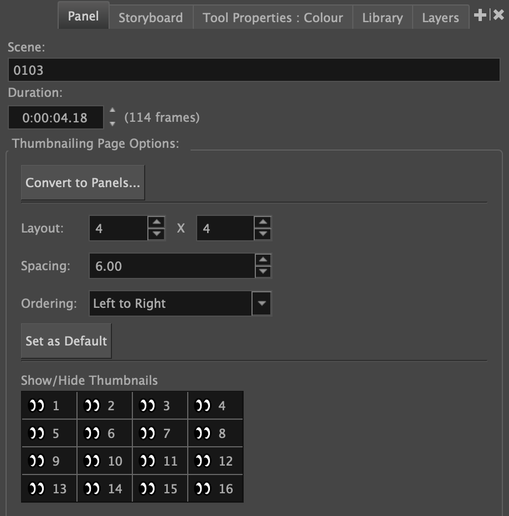Open the Tool Properties : Colour tab
This screenshot has width=509, height=516.
273,18
